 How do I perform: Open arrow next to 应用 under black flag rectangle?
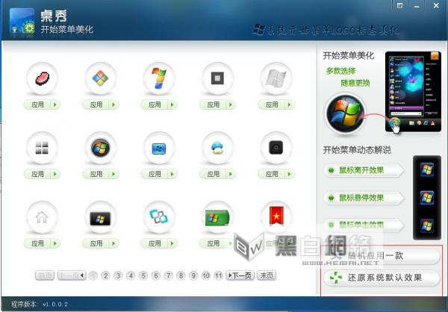pos(114,243)
